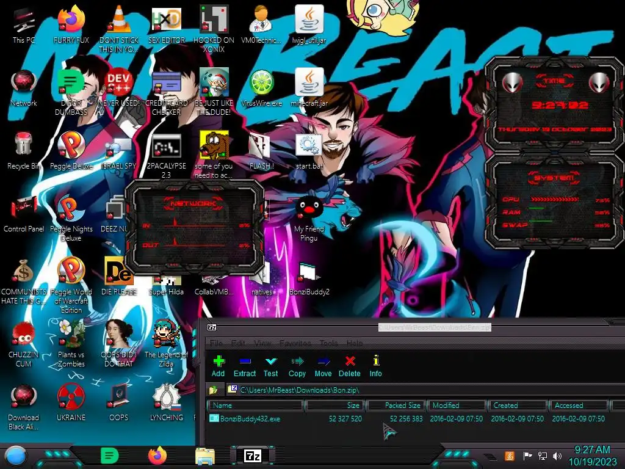Click the Add button in 7-Zip toolbar
The image size is (625, 469).
tap(218, 366)
